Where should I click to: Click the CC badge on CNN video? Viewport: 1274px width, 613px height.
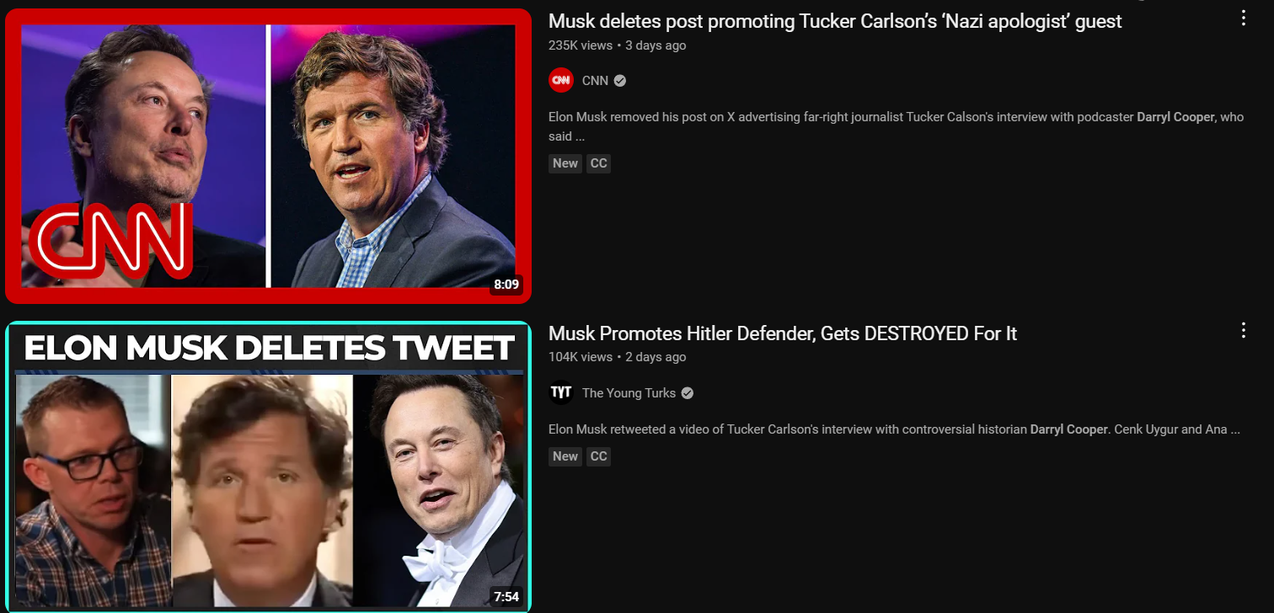point(598,163)
